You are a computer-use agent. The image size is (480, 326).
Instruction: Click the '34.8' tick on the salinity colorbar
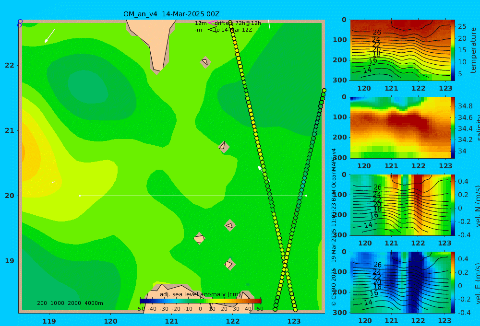pyautogui.click(x=465, y=106)
